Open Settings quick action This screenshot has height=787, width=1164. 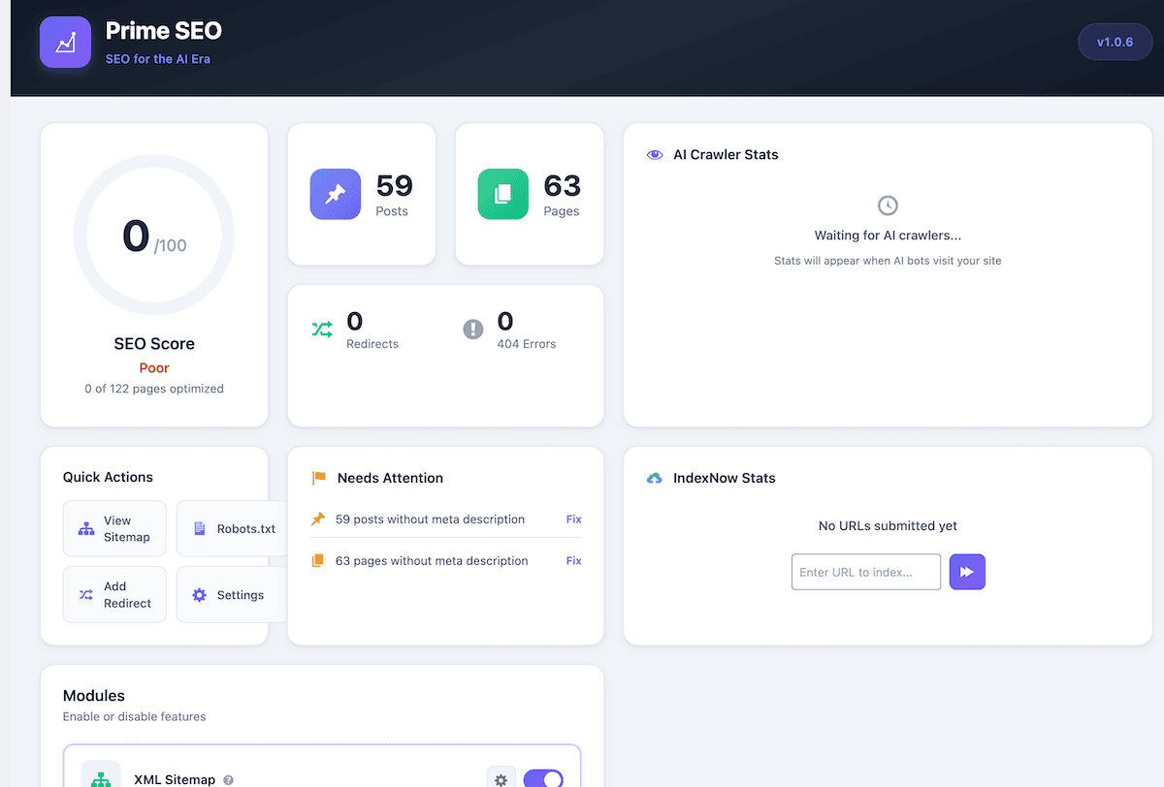(x=234, y=594)
